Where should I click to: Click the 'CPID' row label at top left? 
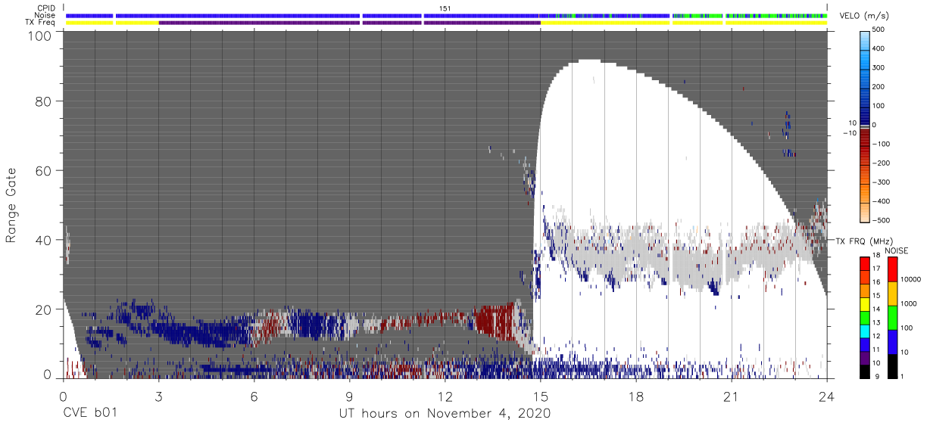[x=47, y=8]
